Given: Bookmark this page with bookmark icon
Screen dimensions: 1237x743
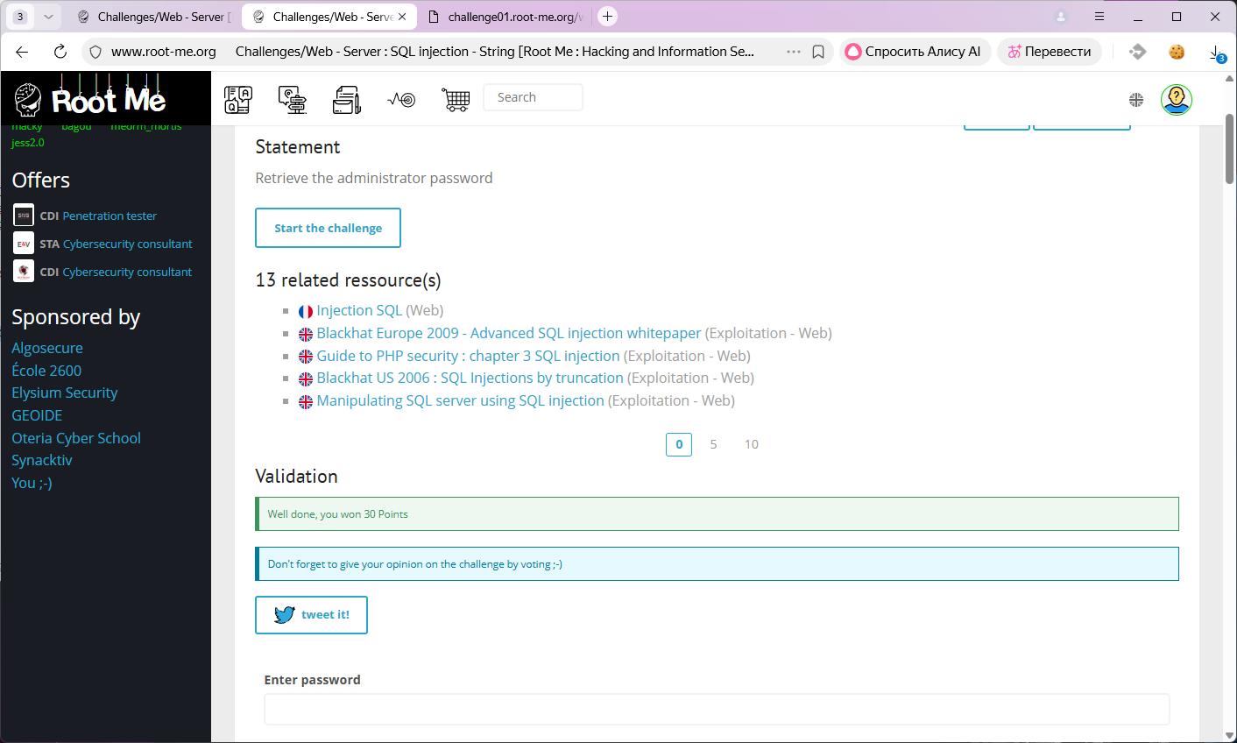Looking at the screenshot, I should tap(818, 52).
